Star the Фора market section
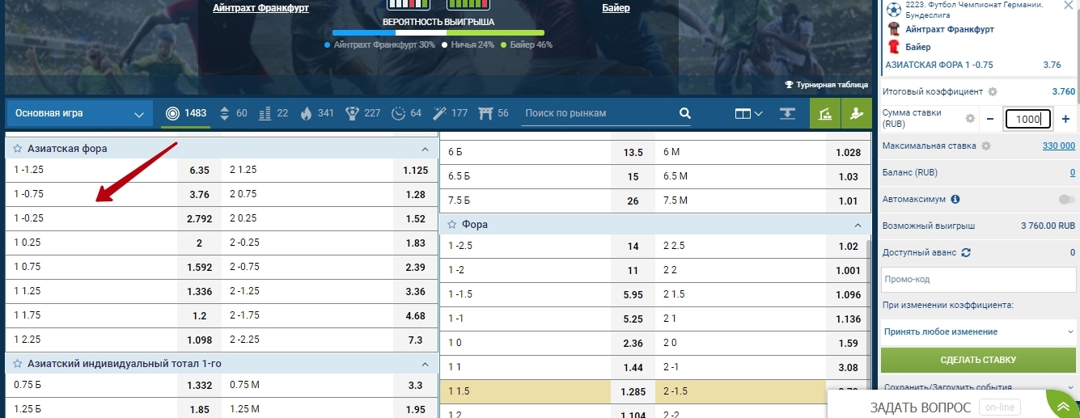 [x=452, y=225]
